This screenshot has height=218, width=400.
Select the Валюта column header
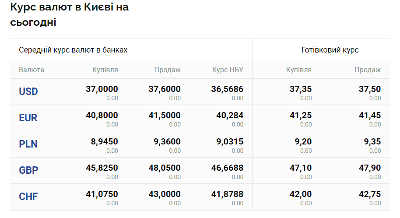[32, 70]
